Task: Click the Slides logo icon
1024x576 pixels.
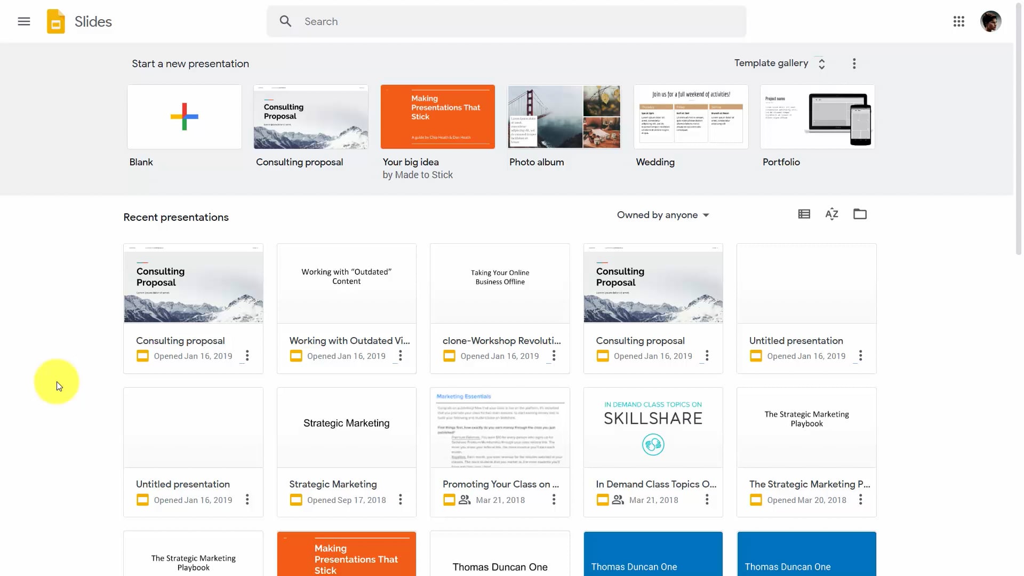Action: 55,21
